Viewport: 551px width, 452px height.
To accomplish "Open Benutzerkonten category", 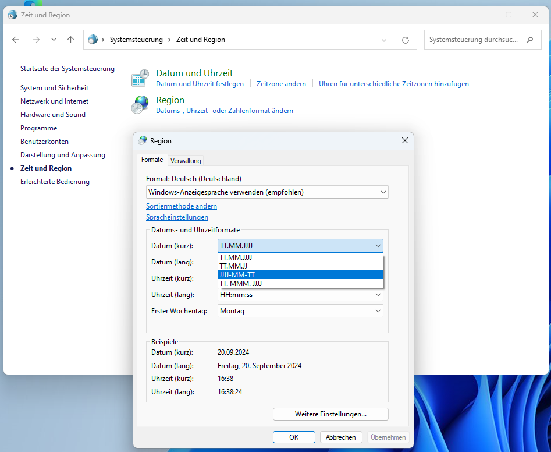I will click(x=44, y=142).
